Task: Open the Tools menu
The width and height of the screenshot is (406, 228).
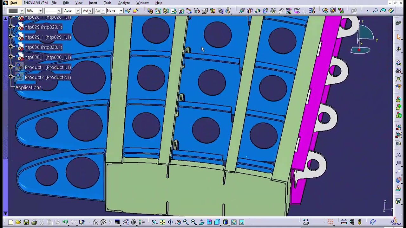Action: click(108, 3)
